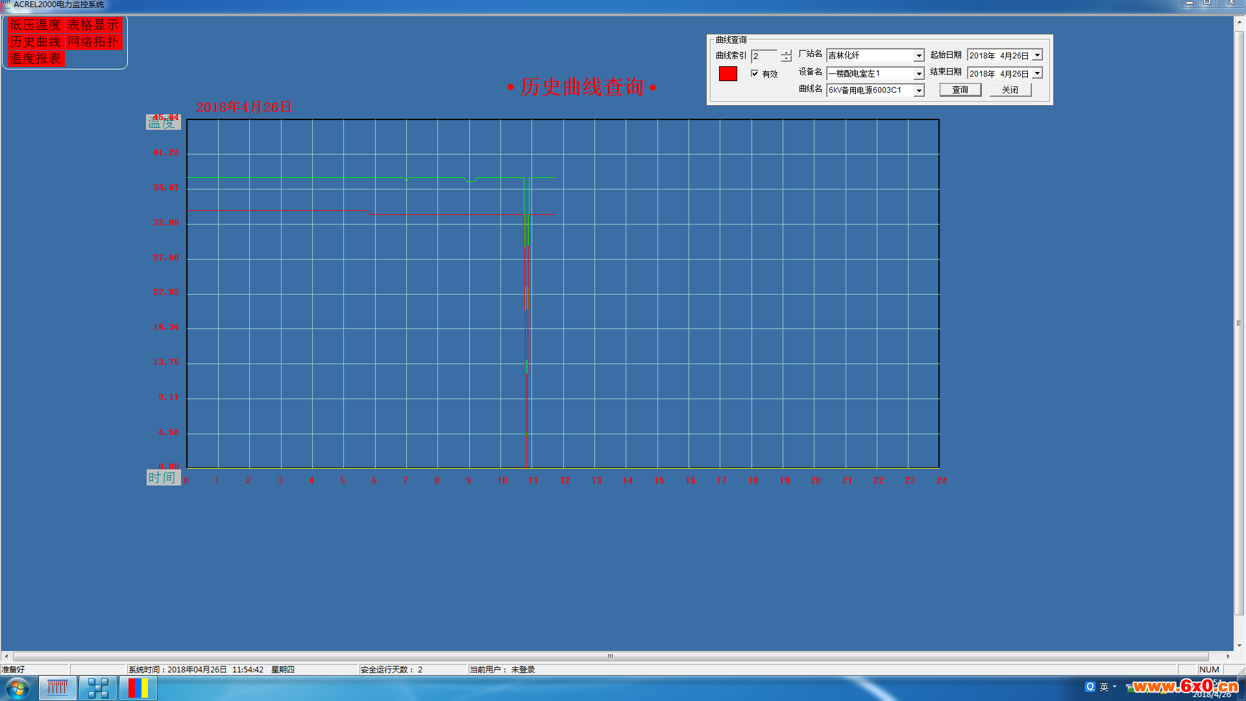Click the 45.84 y-axis value

click(166, 117)
